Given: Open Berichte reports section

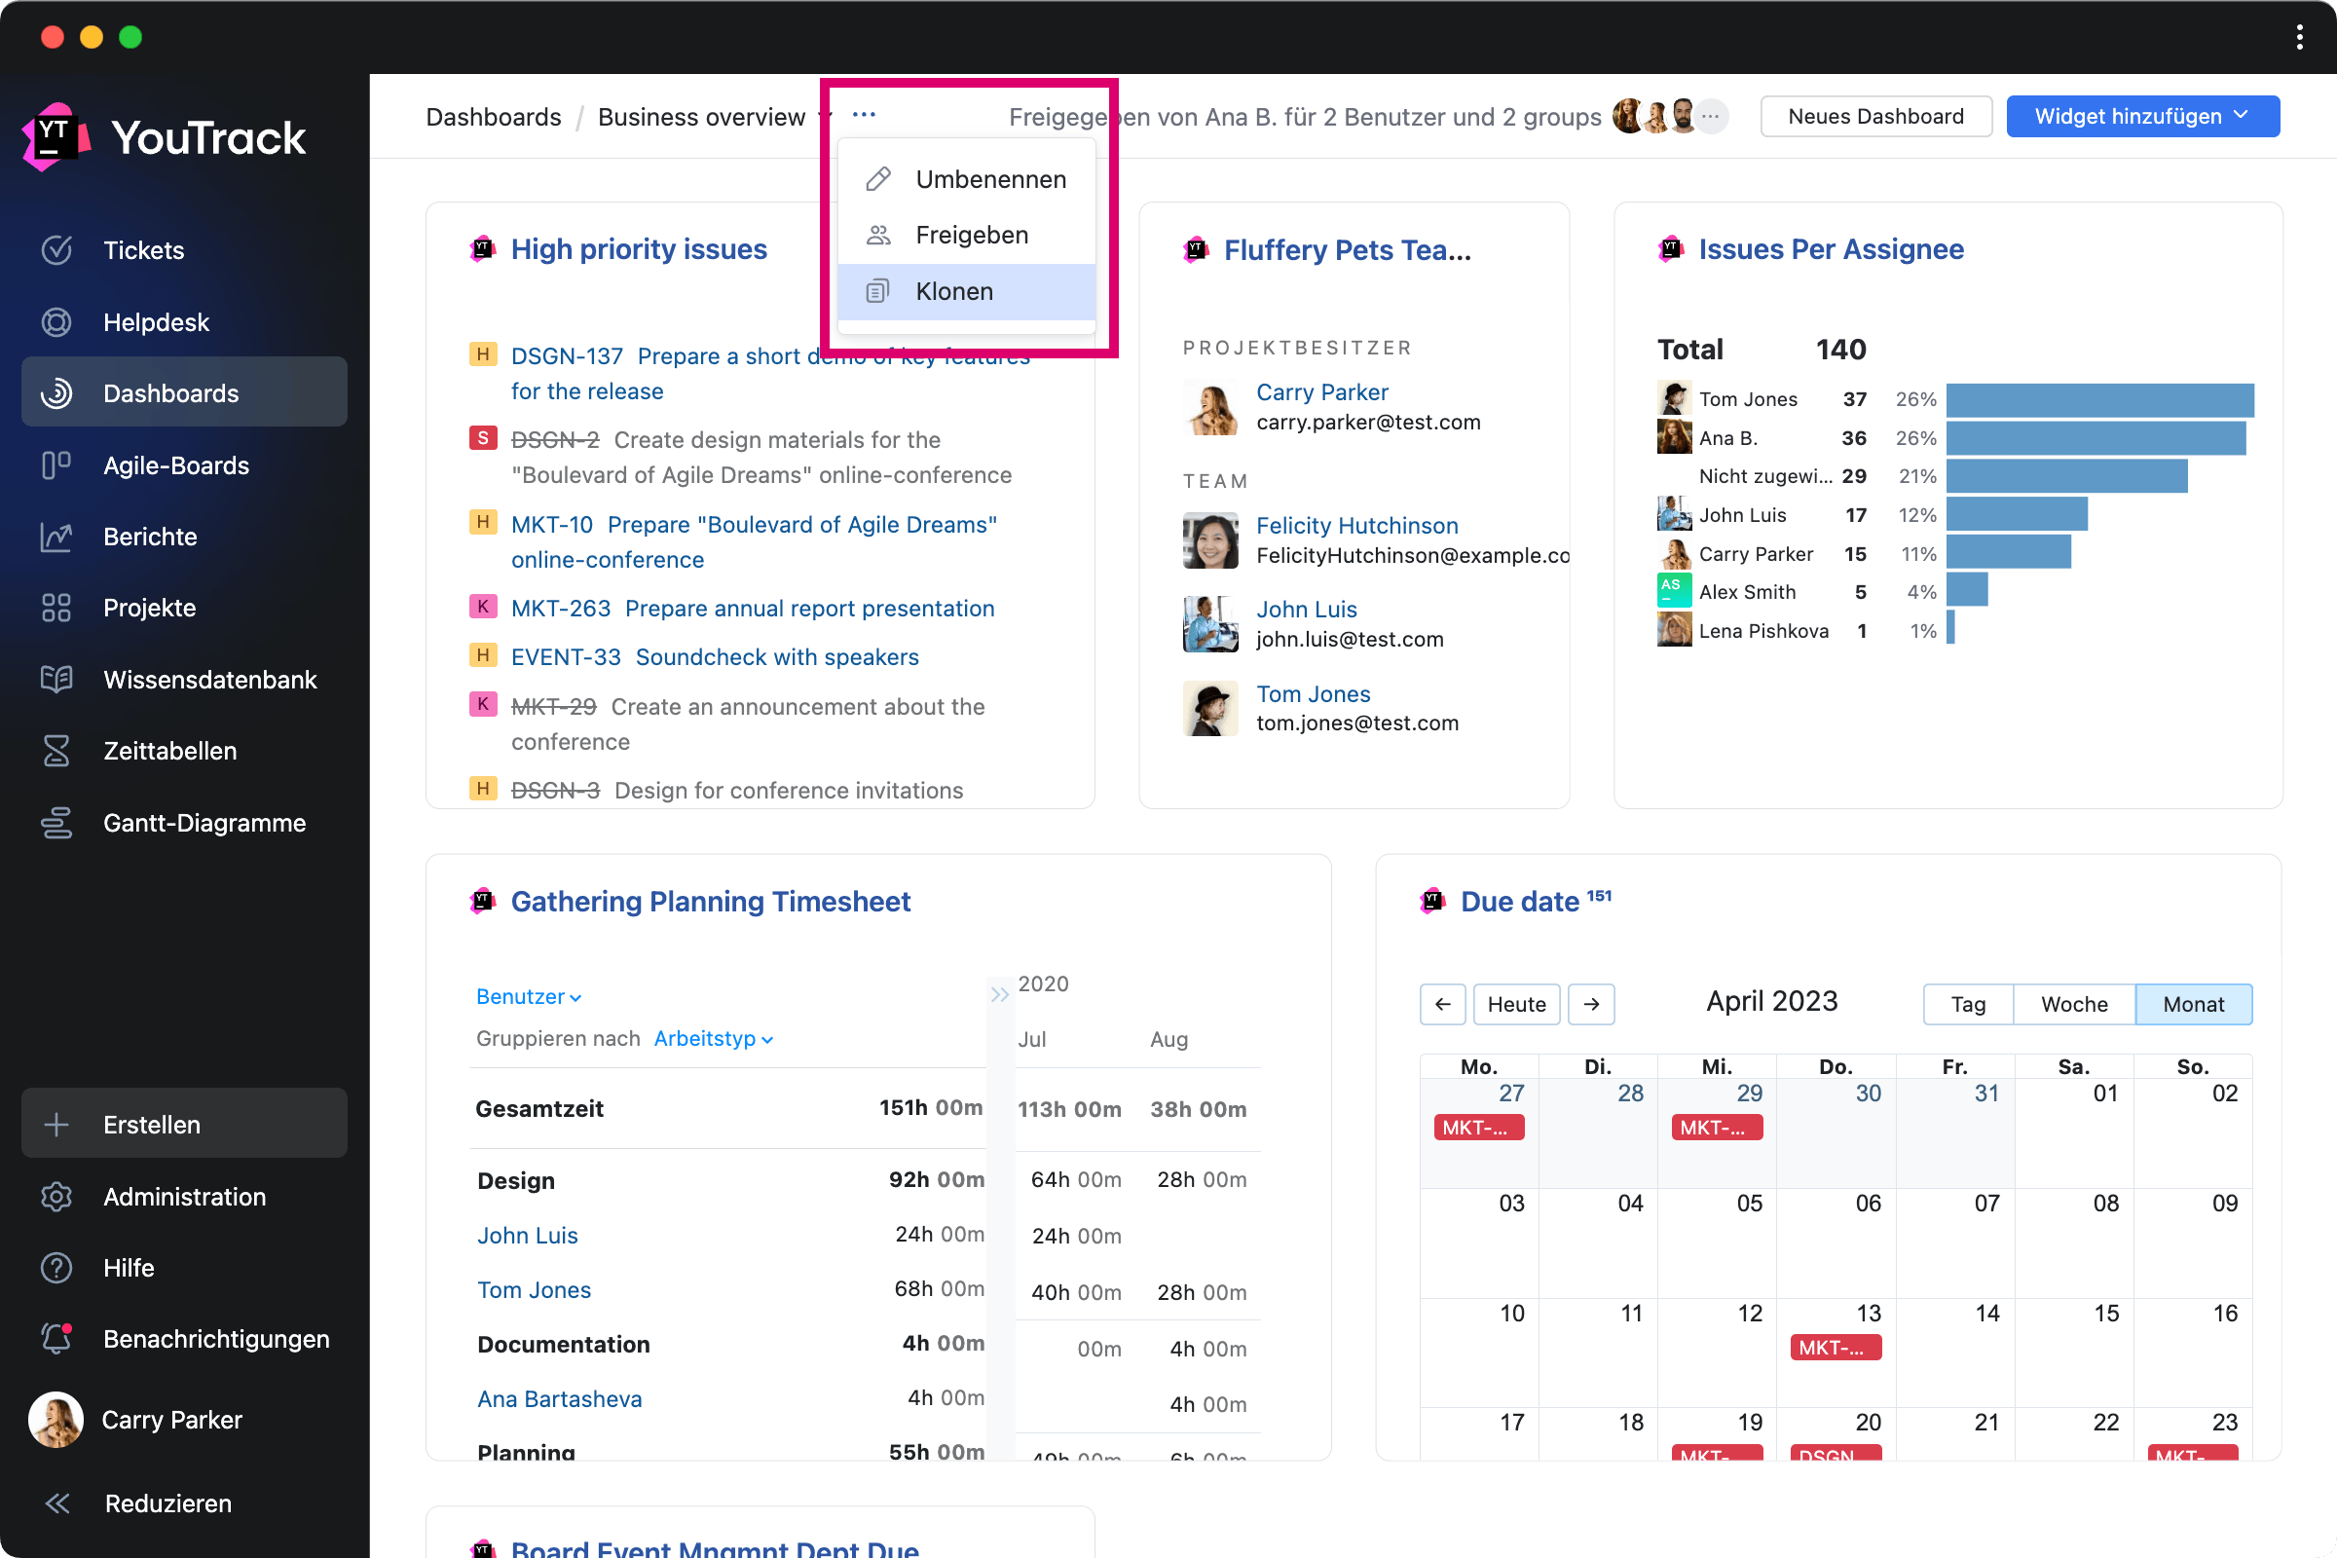Looking at the screenshot, I should [56, 537].
